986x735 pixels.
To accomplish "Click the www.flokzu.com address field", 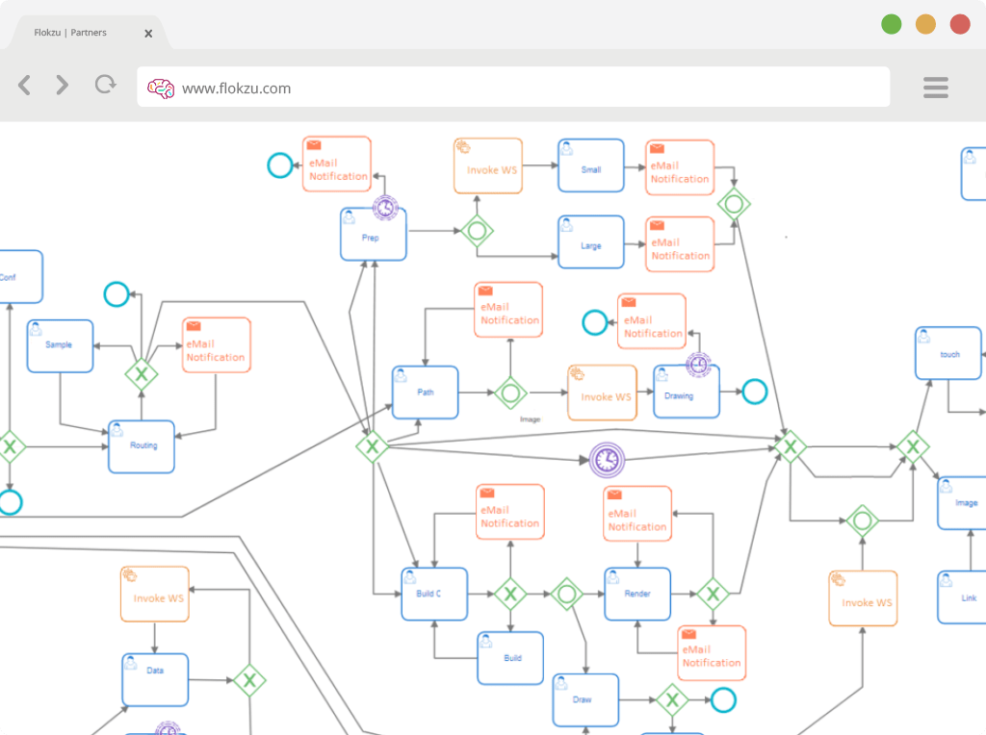I will click(x=513, y=88).
